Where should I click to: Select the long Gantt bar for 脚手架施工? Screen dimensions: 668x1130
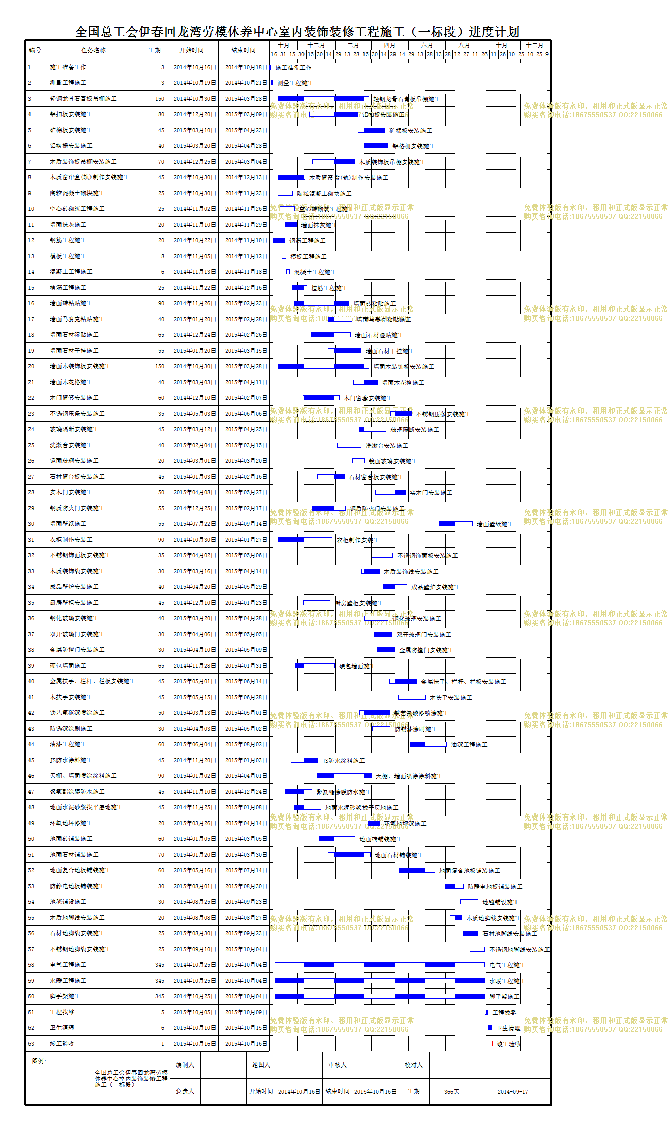pos(380,996)
